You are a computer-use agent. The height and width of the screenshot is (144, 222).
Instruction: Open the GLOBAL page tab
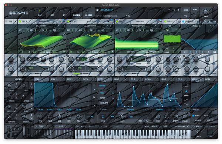(89, 13)
